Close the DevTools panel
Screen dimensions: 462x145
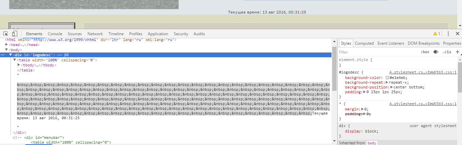click(x=457, y=34)
